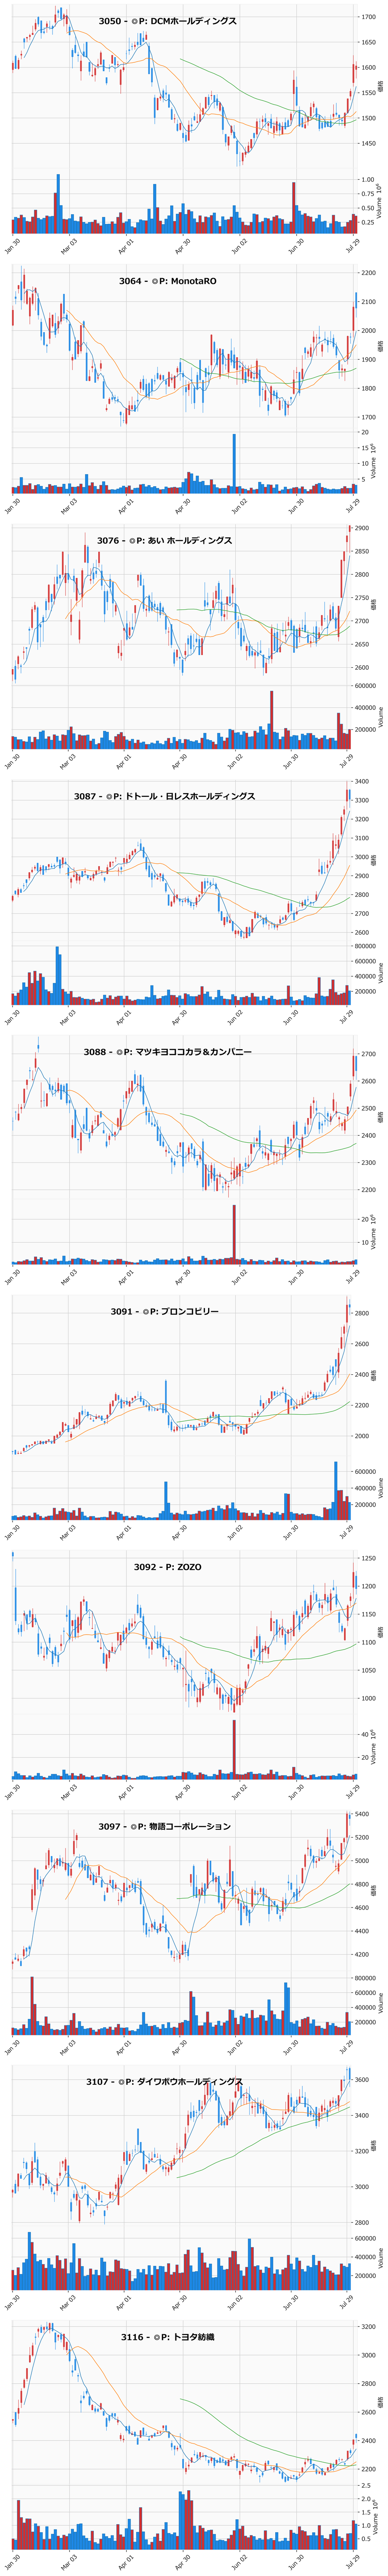
Task: Click the circle icon beside MonotaRO title
Action: coord(155,281)
